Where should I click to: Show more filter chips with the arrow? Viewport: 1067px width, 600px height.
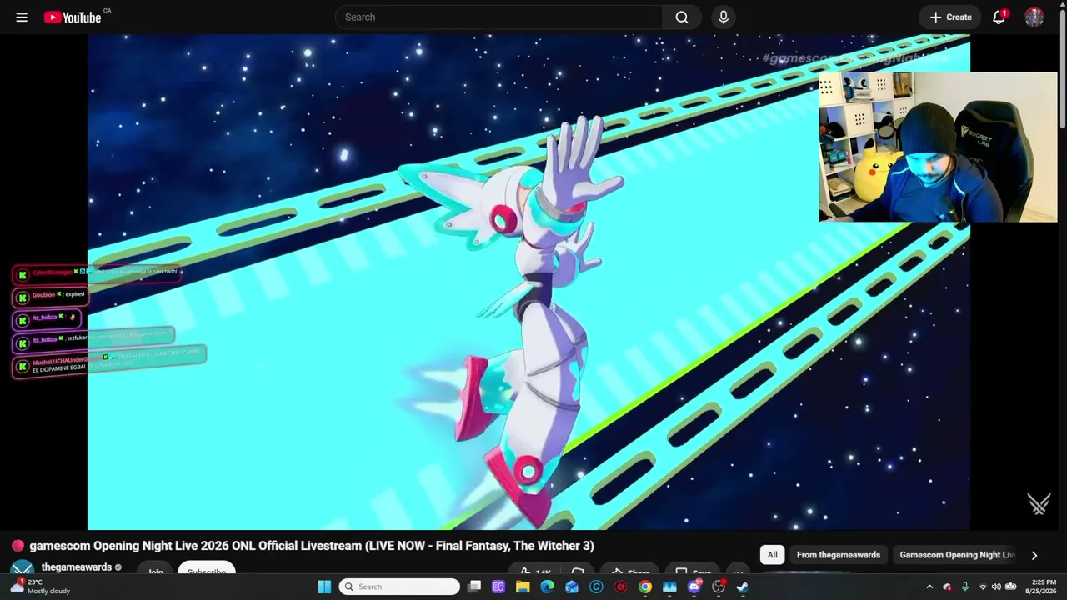(1034, 555)
